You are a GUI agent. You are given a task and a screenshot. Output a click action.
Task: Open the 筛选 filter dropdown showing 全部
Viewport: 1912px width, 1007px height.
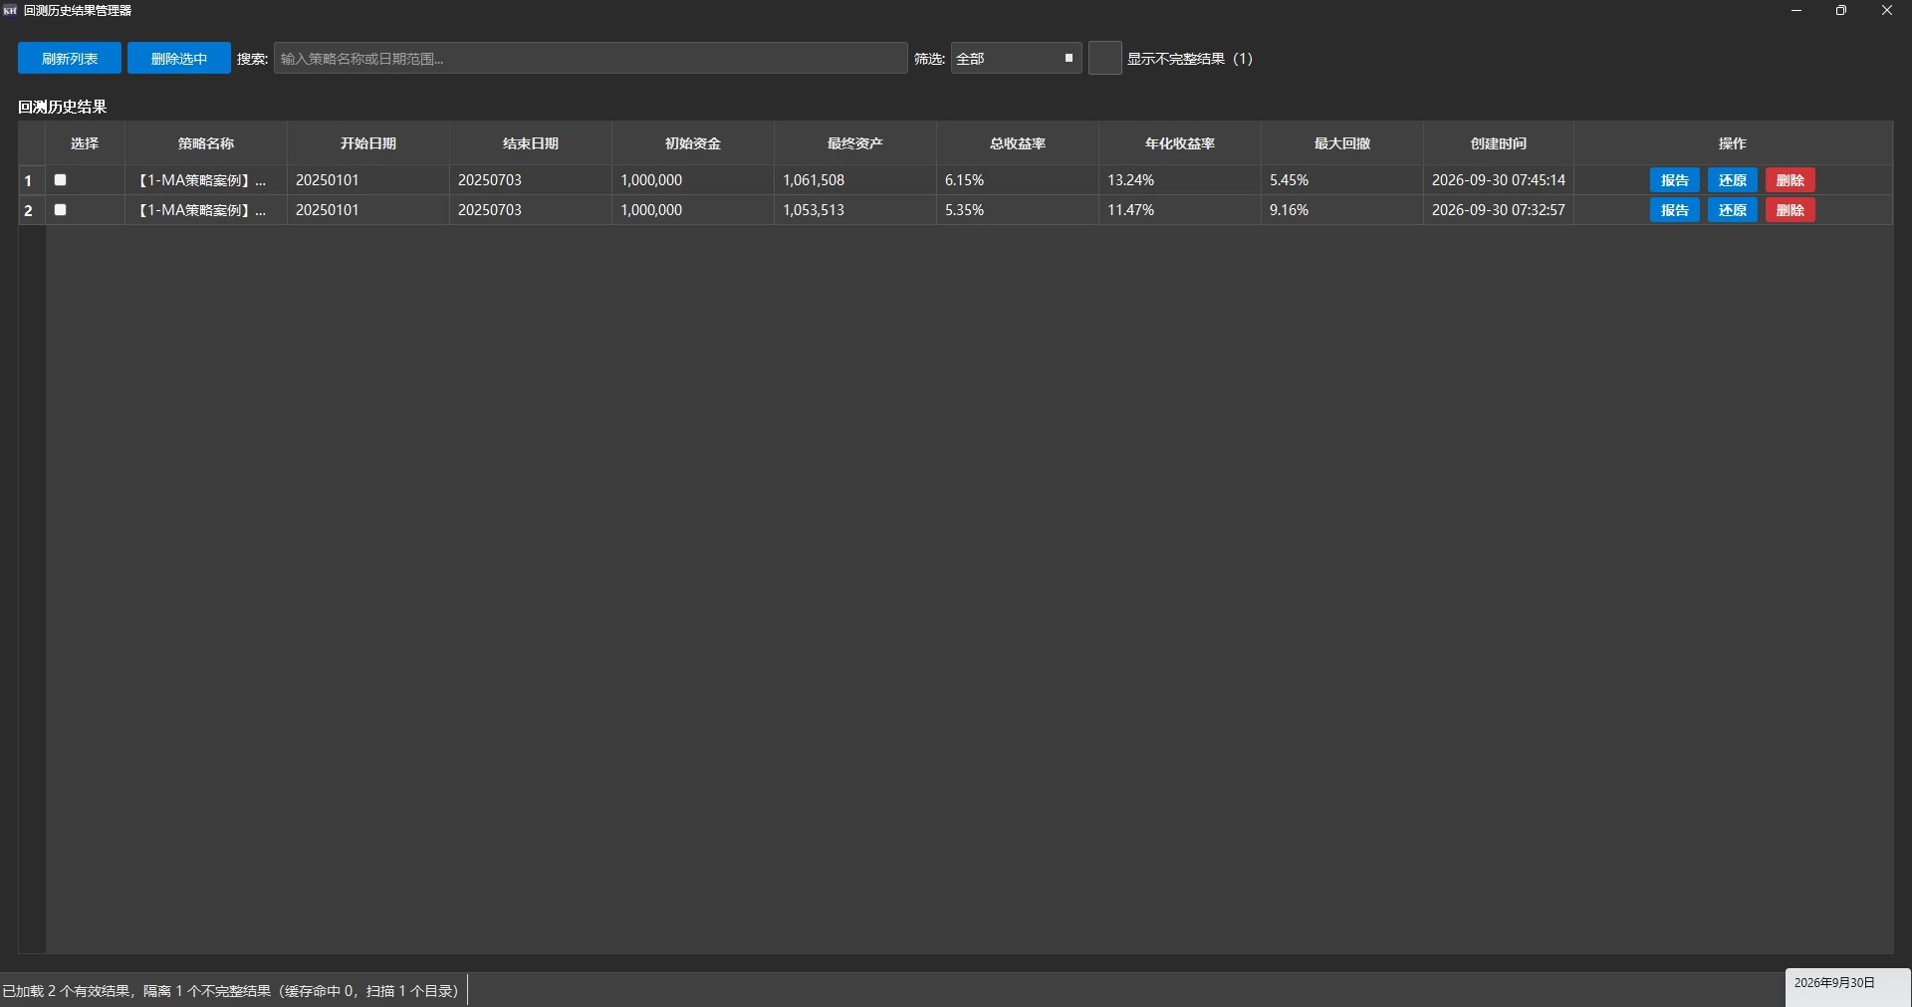click(1016, 59)
